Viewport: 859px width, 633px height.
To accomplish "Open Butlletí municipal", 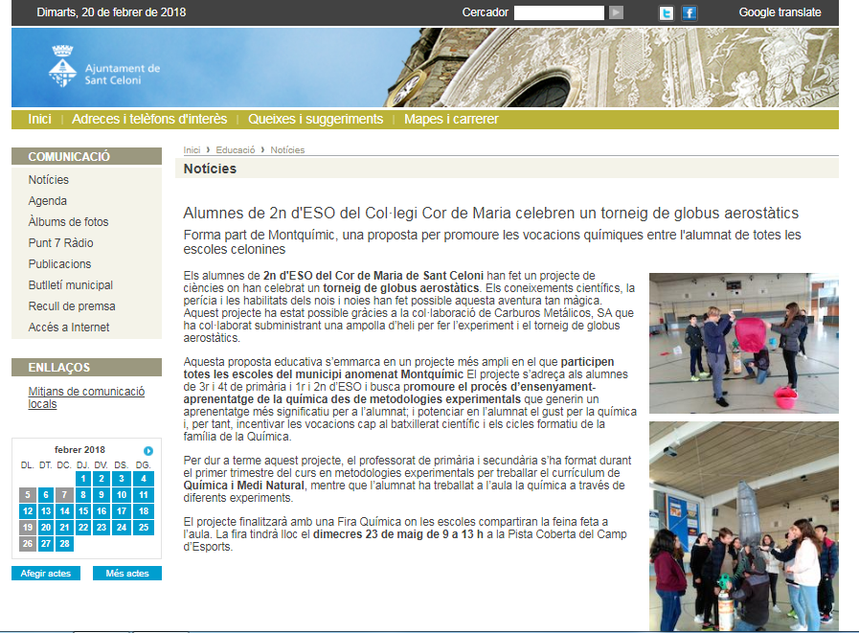I will 71,285.
